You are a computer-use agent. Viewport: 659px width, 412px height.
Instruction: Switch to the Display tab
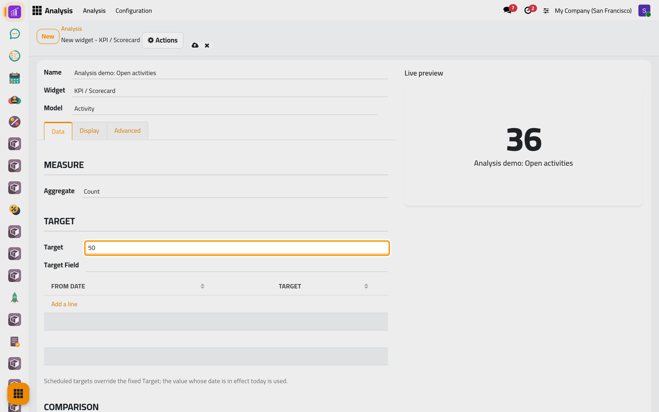[x=89, y=131]
